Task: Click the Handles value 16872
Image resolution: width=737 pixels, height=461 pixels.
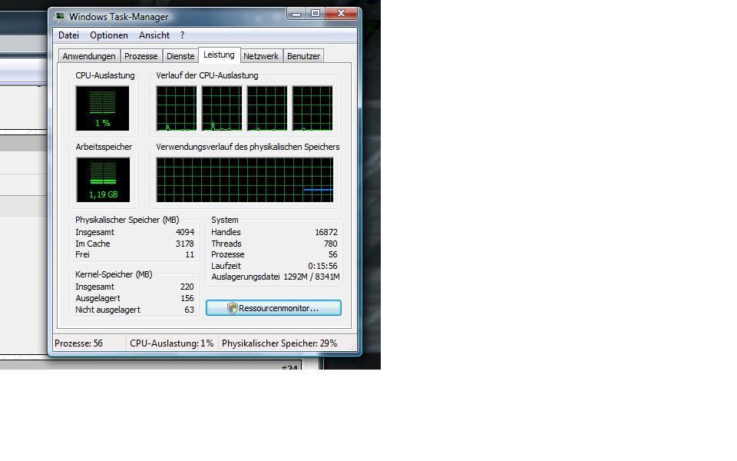Action: click(x=326, y=232)
